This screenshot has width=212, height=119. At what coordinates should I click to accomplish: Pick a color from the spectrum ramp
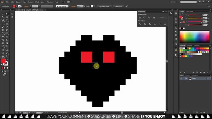click(194, 37)
